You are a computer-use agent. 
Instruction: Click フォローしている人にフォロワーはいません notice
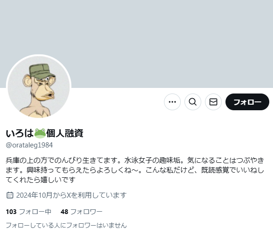pyautogui.click(x=66, y=226)
